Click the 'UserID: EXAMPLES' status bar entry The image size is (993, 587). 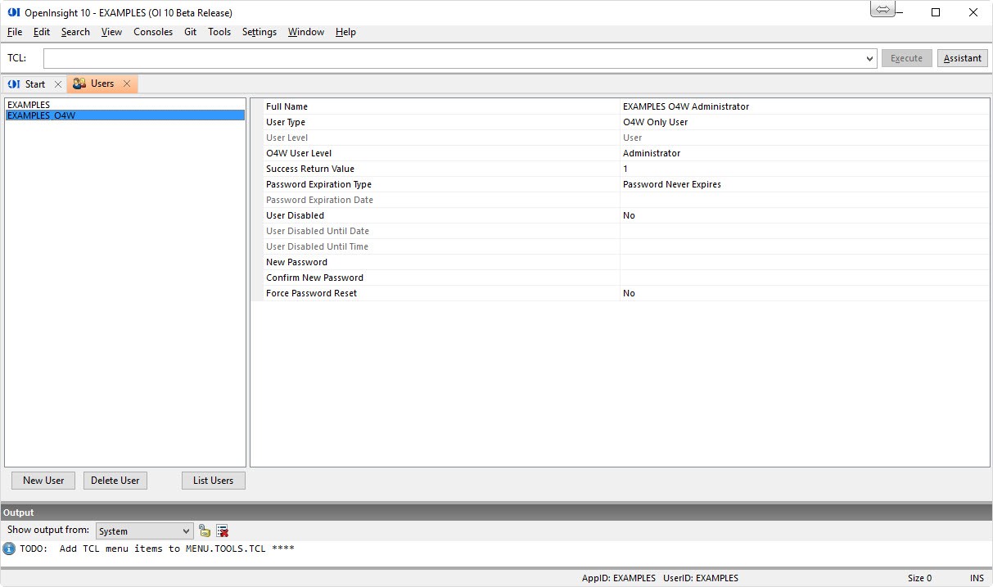[701, 578]
